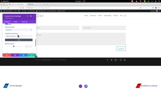Click the red discard changes X button
Screen dimensions: 161x90
coord(7,55)
